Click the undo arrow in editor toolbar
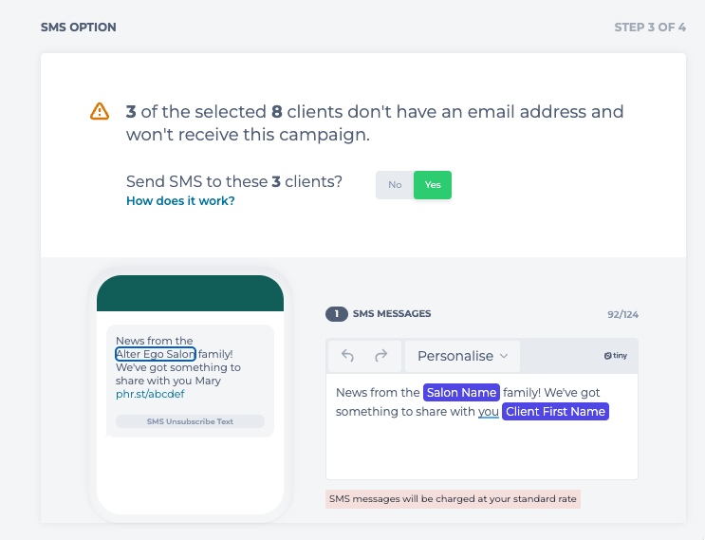 (x=348, y=356)
